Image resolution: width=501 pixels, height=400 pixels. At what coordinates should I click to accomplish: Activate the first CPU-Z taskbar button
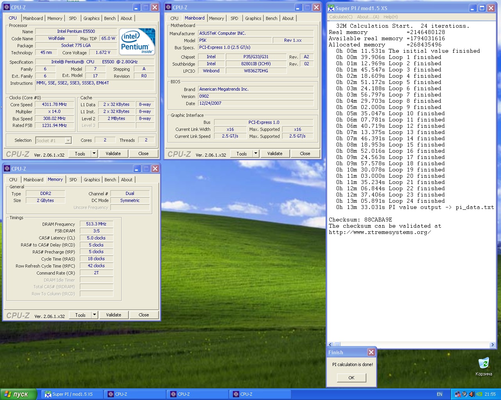point(134,394)
